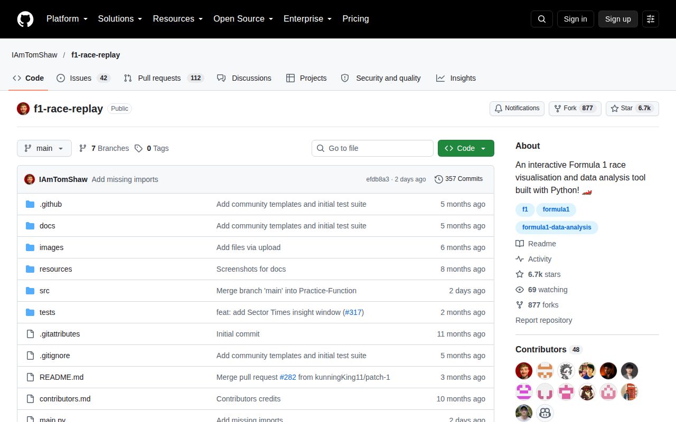Expand the Resources menu

[x=178, y=19]
